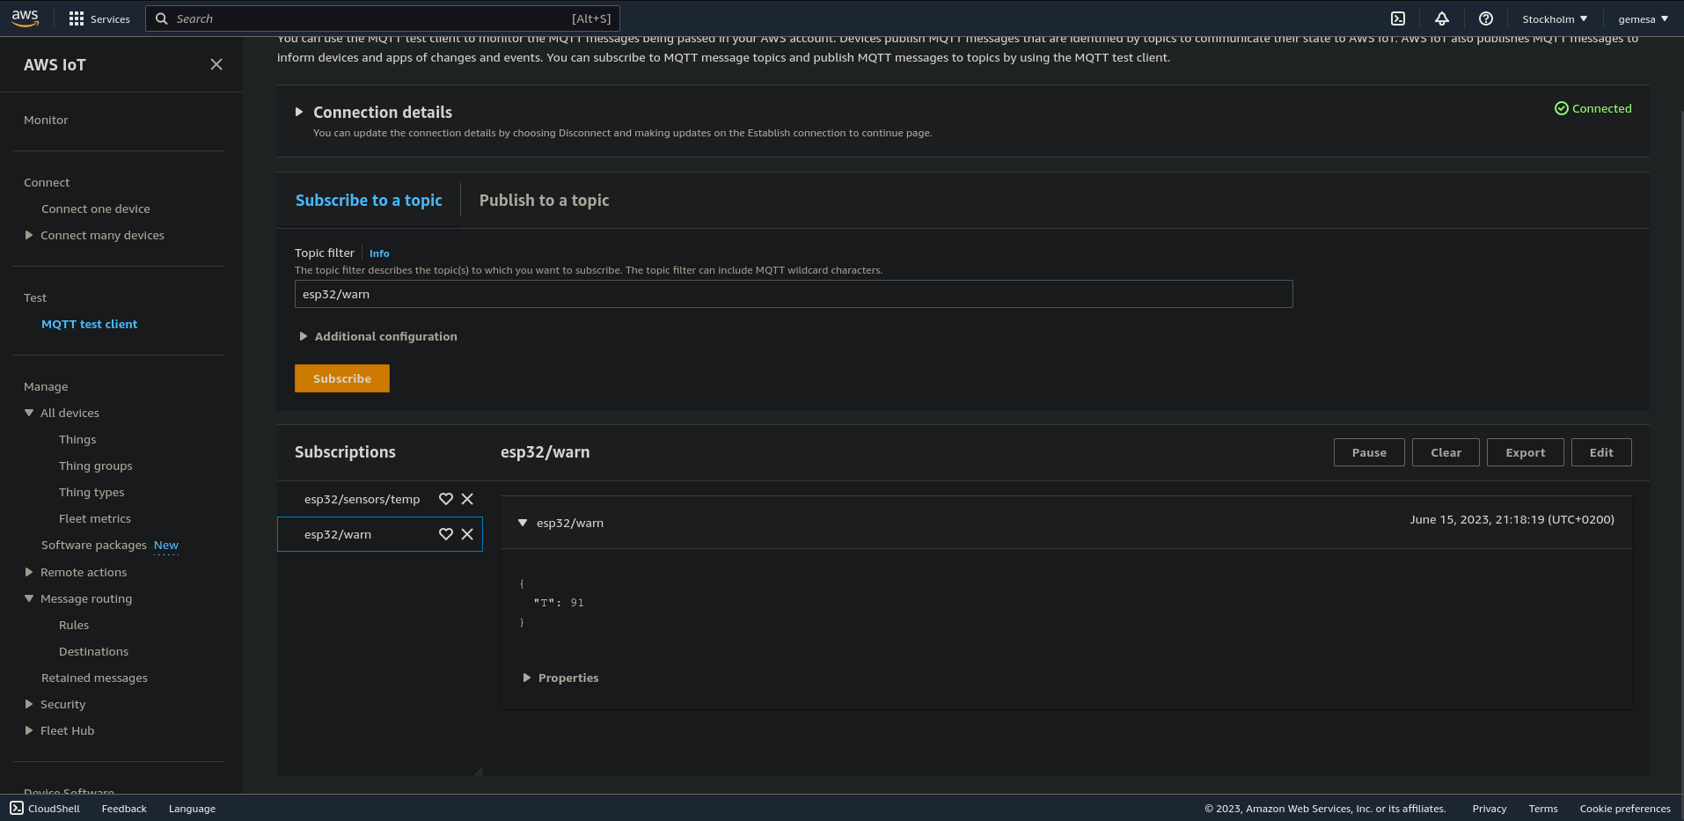Open Thing types page
The width and height of the screenshot is (1684, 821).
point(92,492)
